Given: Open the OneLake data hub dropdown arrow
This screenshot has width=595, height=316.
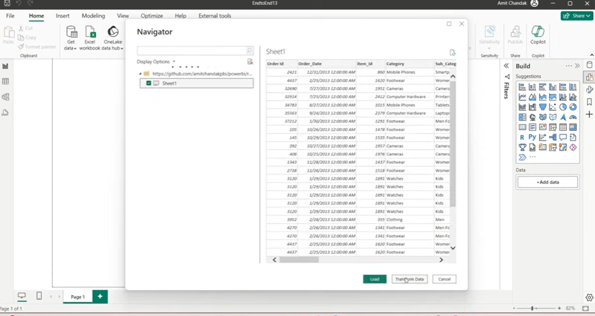Looking at the screenshot, I should pyautogui.click(x=122, y=48).
